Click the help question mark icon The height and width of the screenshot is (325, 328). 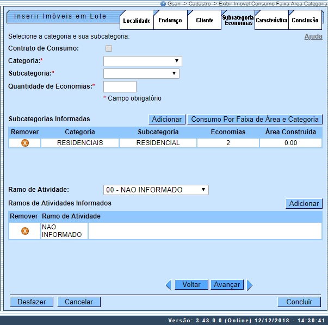163,4
